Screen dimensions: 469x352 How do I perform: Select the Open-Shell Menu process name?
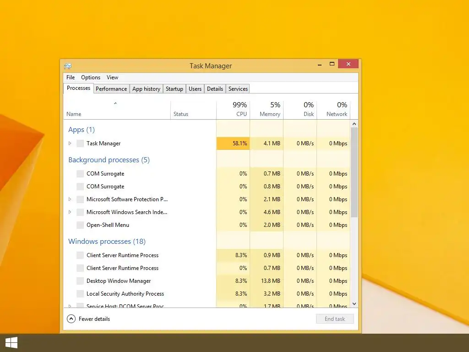pyautogui.click(x=108, y=225)
